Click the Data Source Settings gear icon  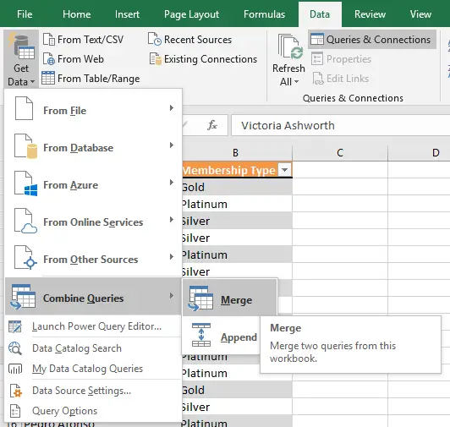coord(15,391)
